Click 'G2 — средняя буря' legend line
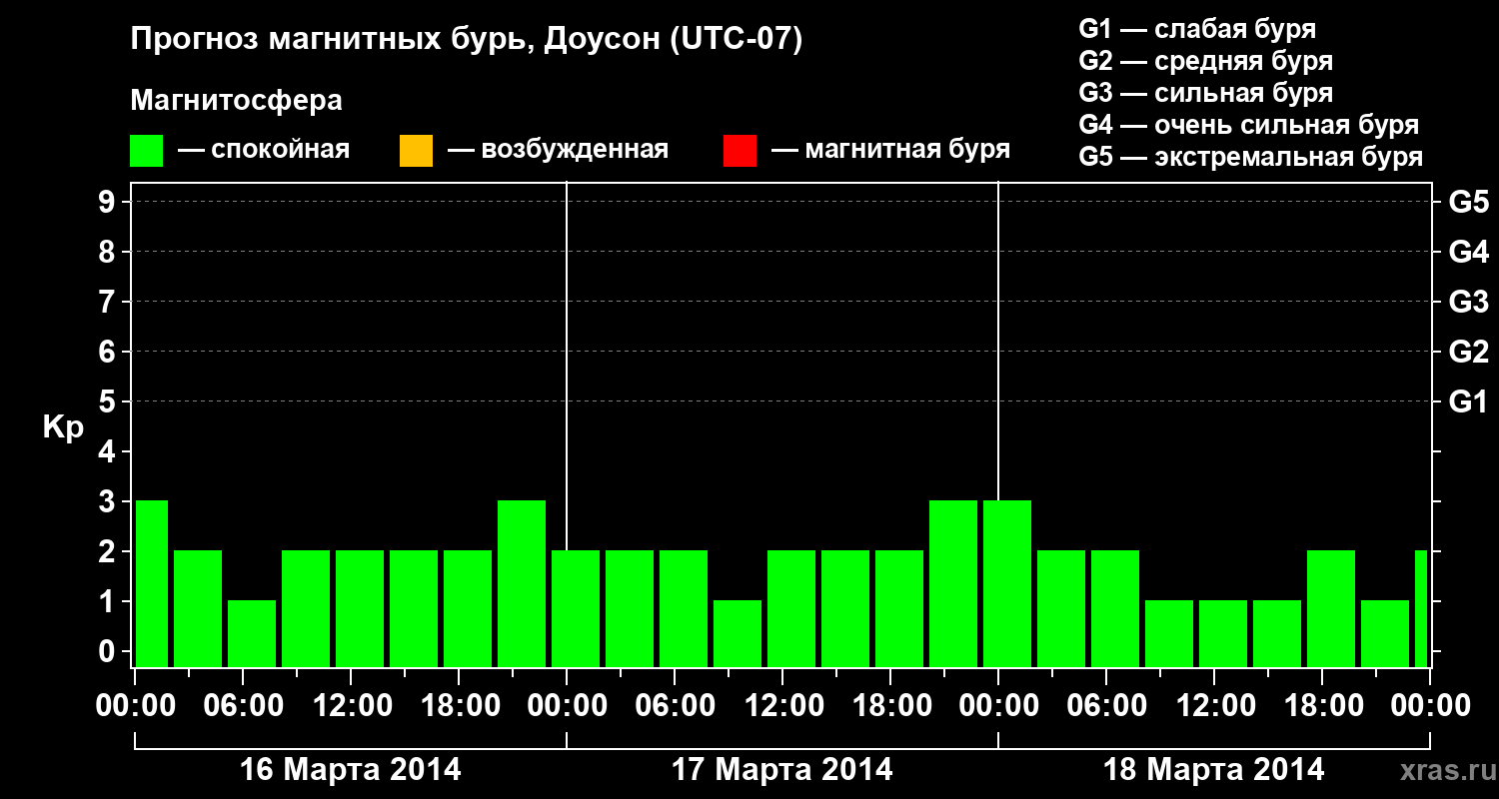Image resolution: width=1499 pixels, height=799 pixels. pyautogui.click(x=1205, y=61)
